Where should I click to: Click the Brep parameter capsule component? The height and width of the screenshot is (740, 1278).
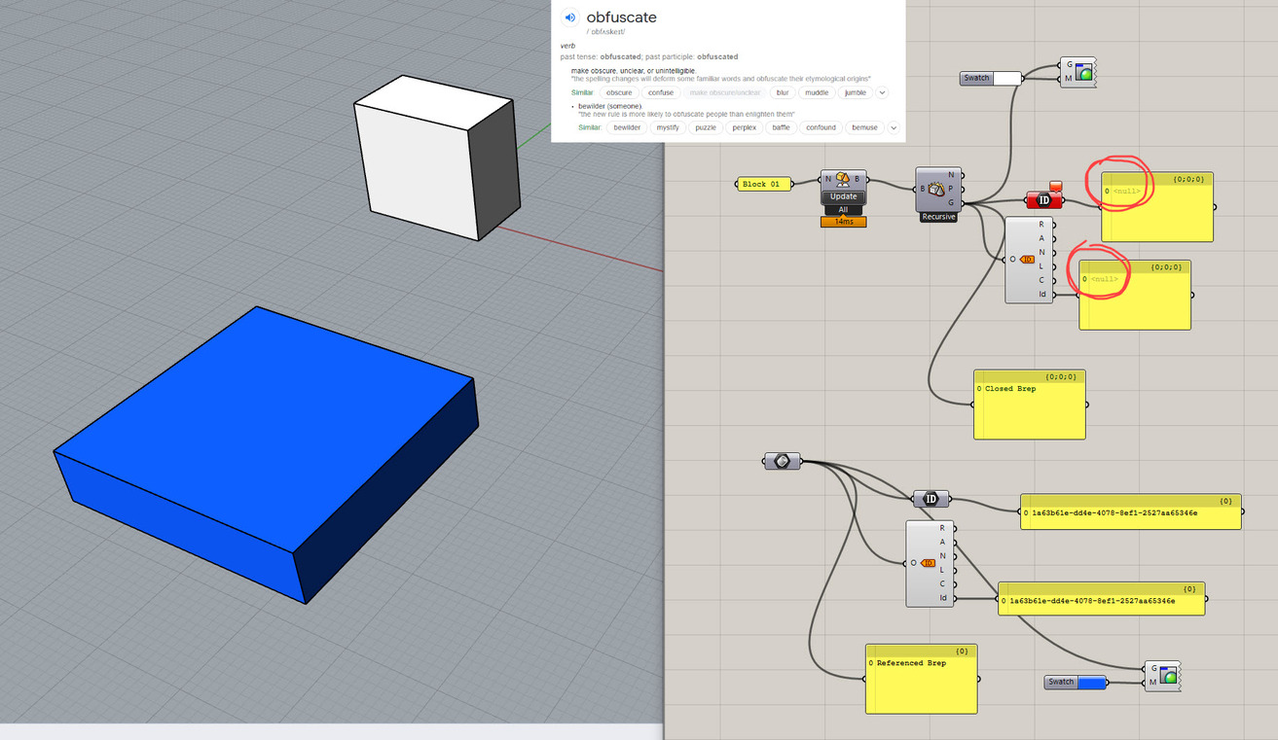[783, 460]
